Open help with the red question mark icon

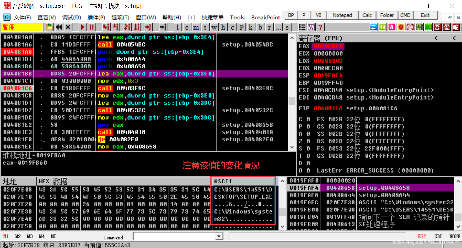(320, 27)
